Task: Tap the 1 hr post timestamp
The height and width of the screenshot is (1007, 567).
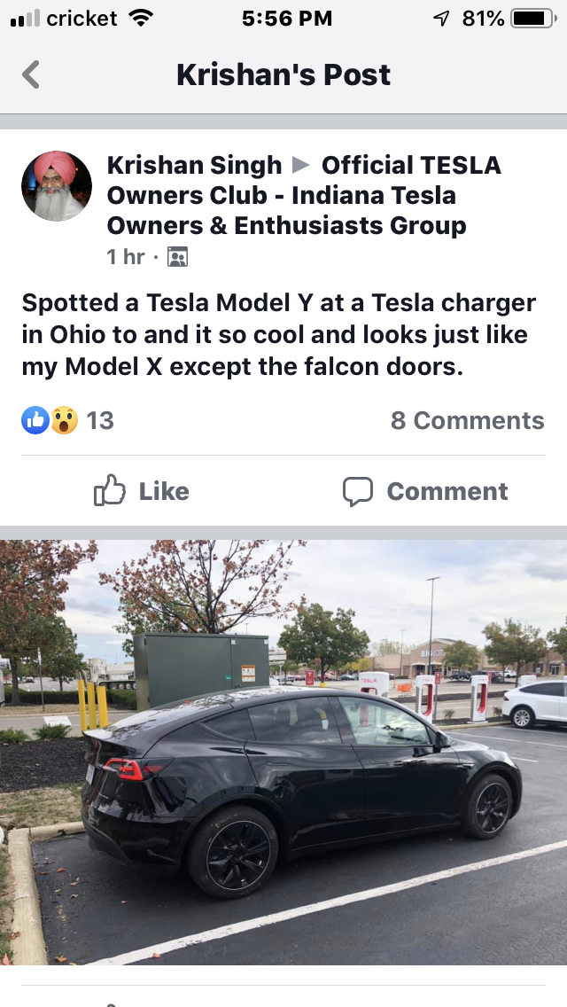Action: click(x=125, y=257)
